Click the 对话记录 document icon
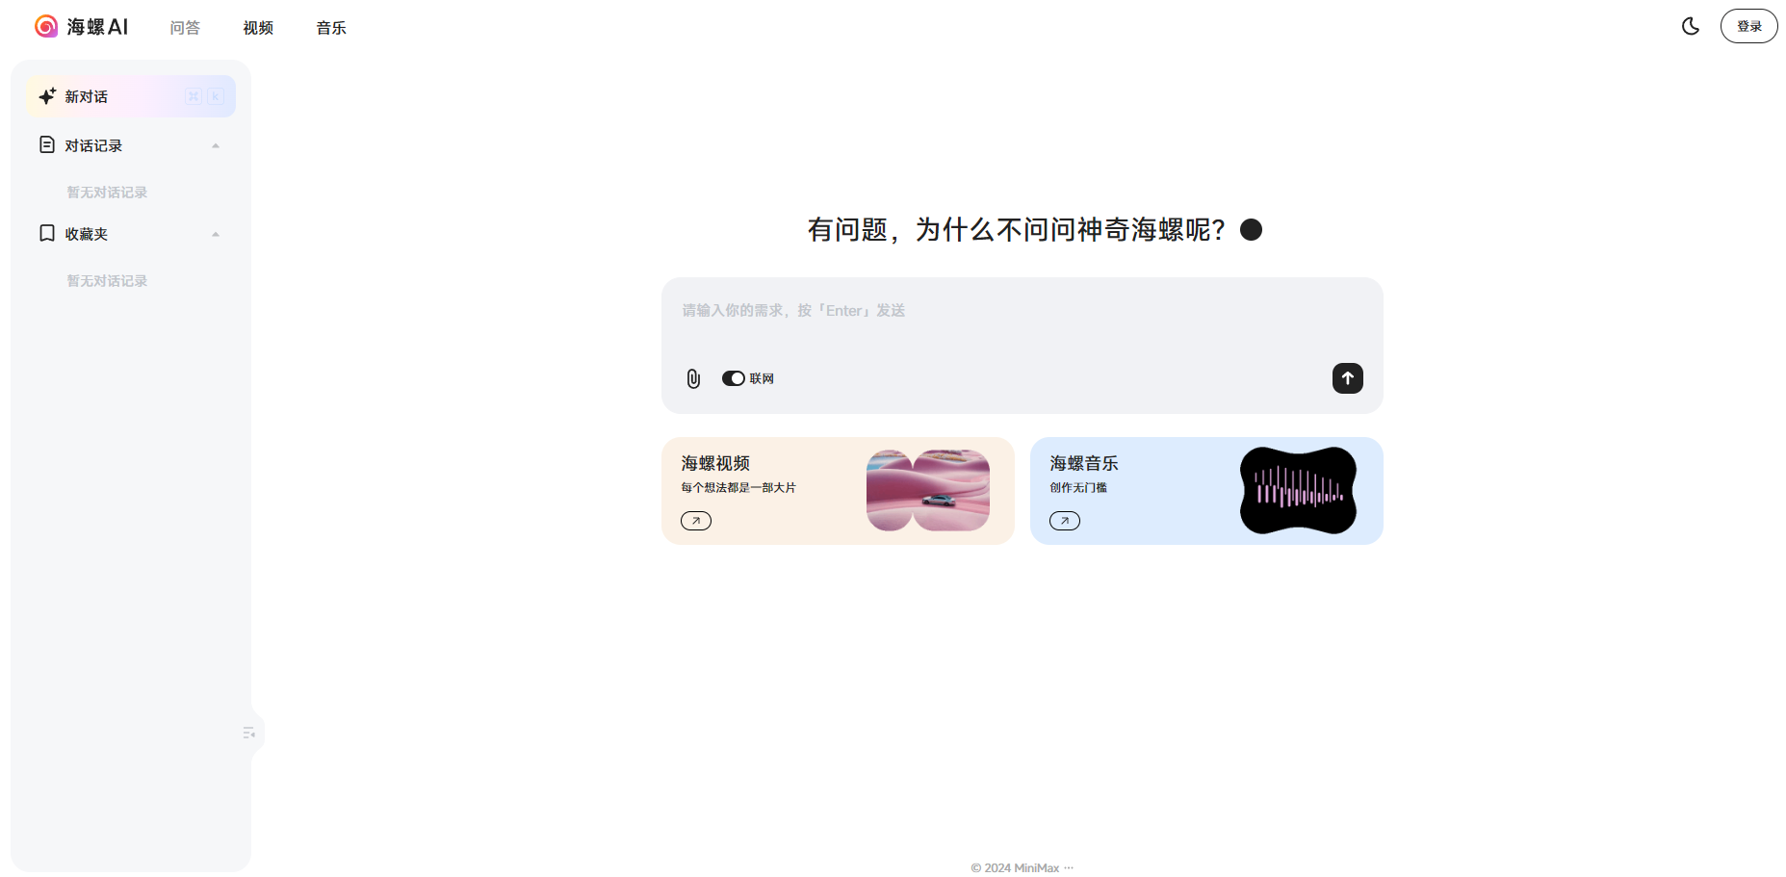The image size is (1786, 877). (x=47, y=144)
